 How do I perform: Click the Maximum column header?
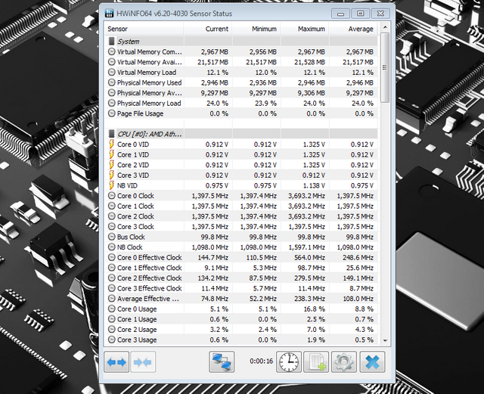click(x=305, y=29)
